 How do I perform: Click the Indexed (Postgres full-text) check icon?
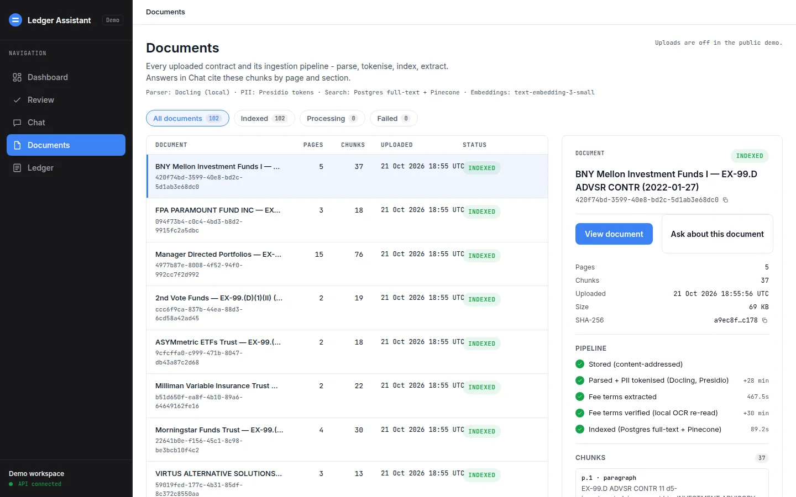click(x=580, y=429)
